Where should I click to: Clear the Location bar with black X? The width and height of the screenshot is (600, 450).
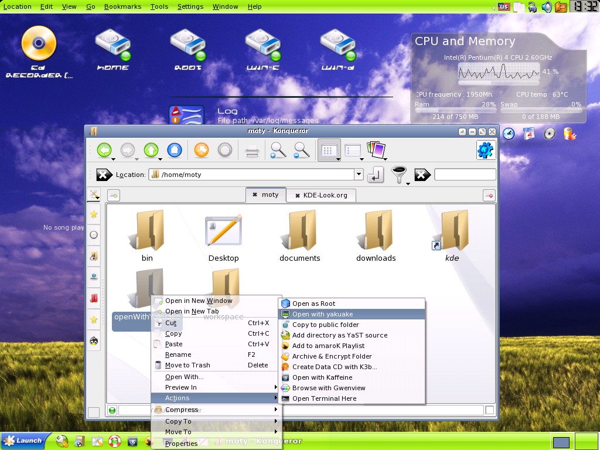[x=104, y=175]
